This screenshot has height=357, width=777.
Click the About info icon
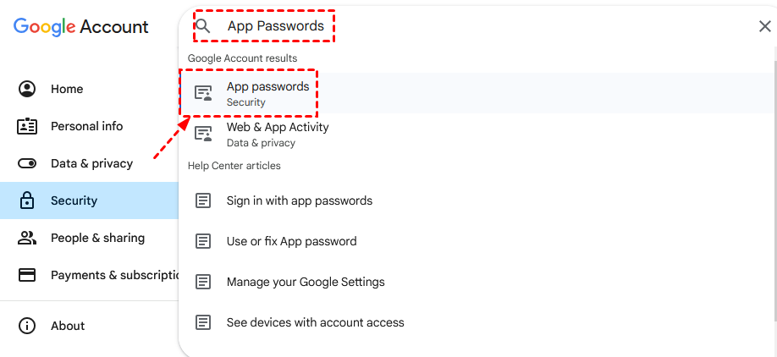tap(27, 326)
